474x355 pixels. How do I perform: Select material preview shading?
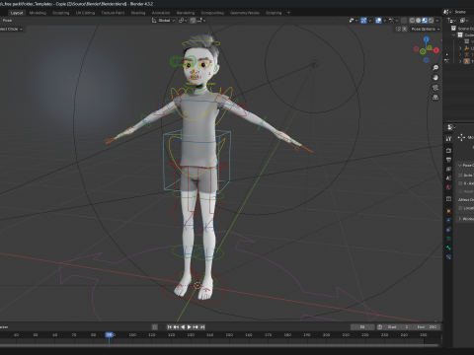[425, 21]
